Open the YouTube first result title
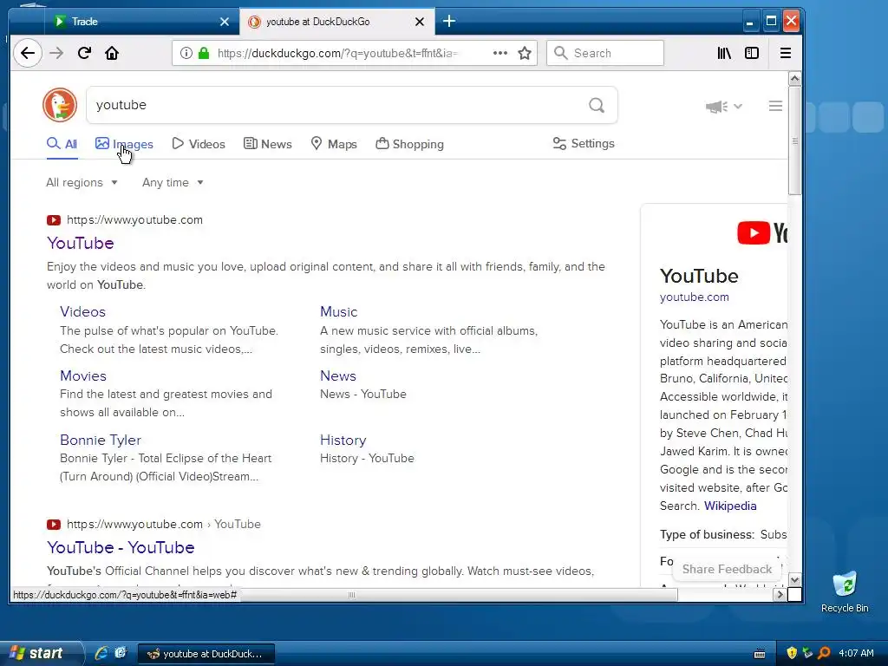888x666 pixels. pyautogui.click(x=81, y=243)
